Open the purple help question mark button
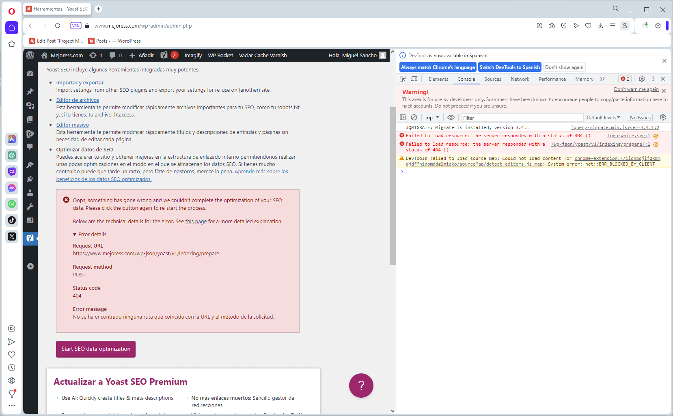This screenshot has width=673, height=416. (361, 386)
